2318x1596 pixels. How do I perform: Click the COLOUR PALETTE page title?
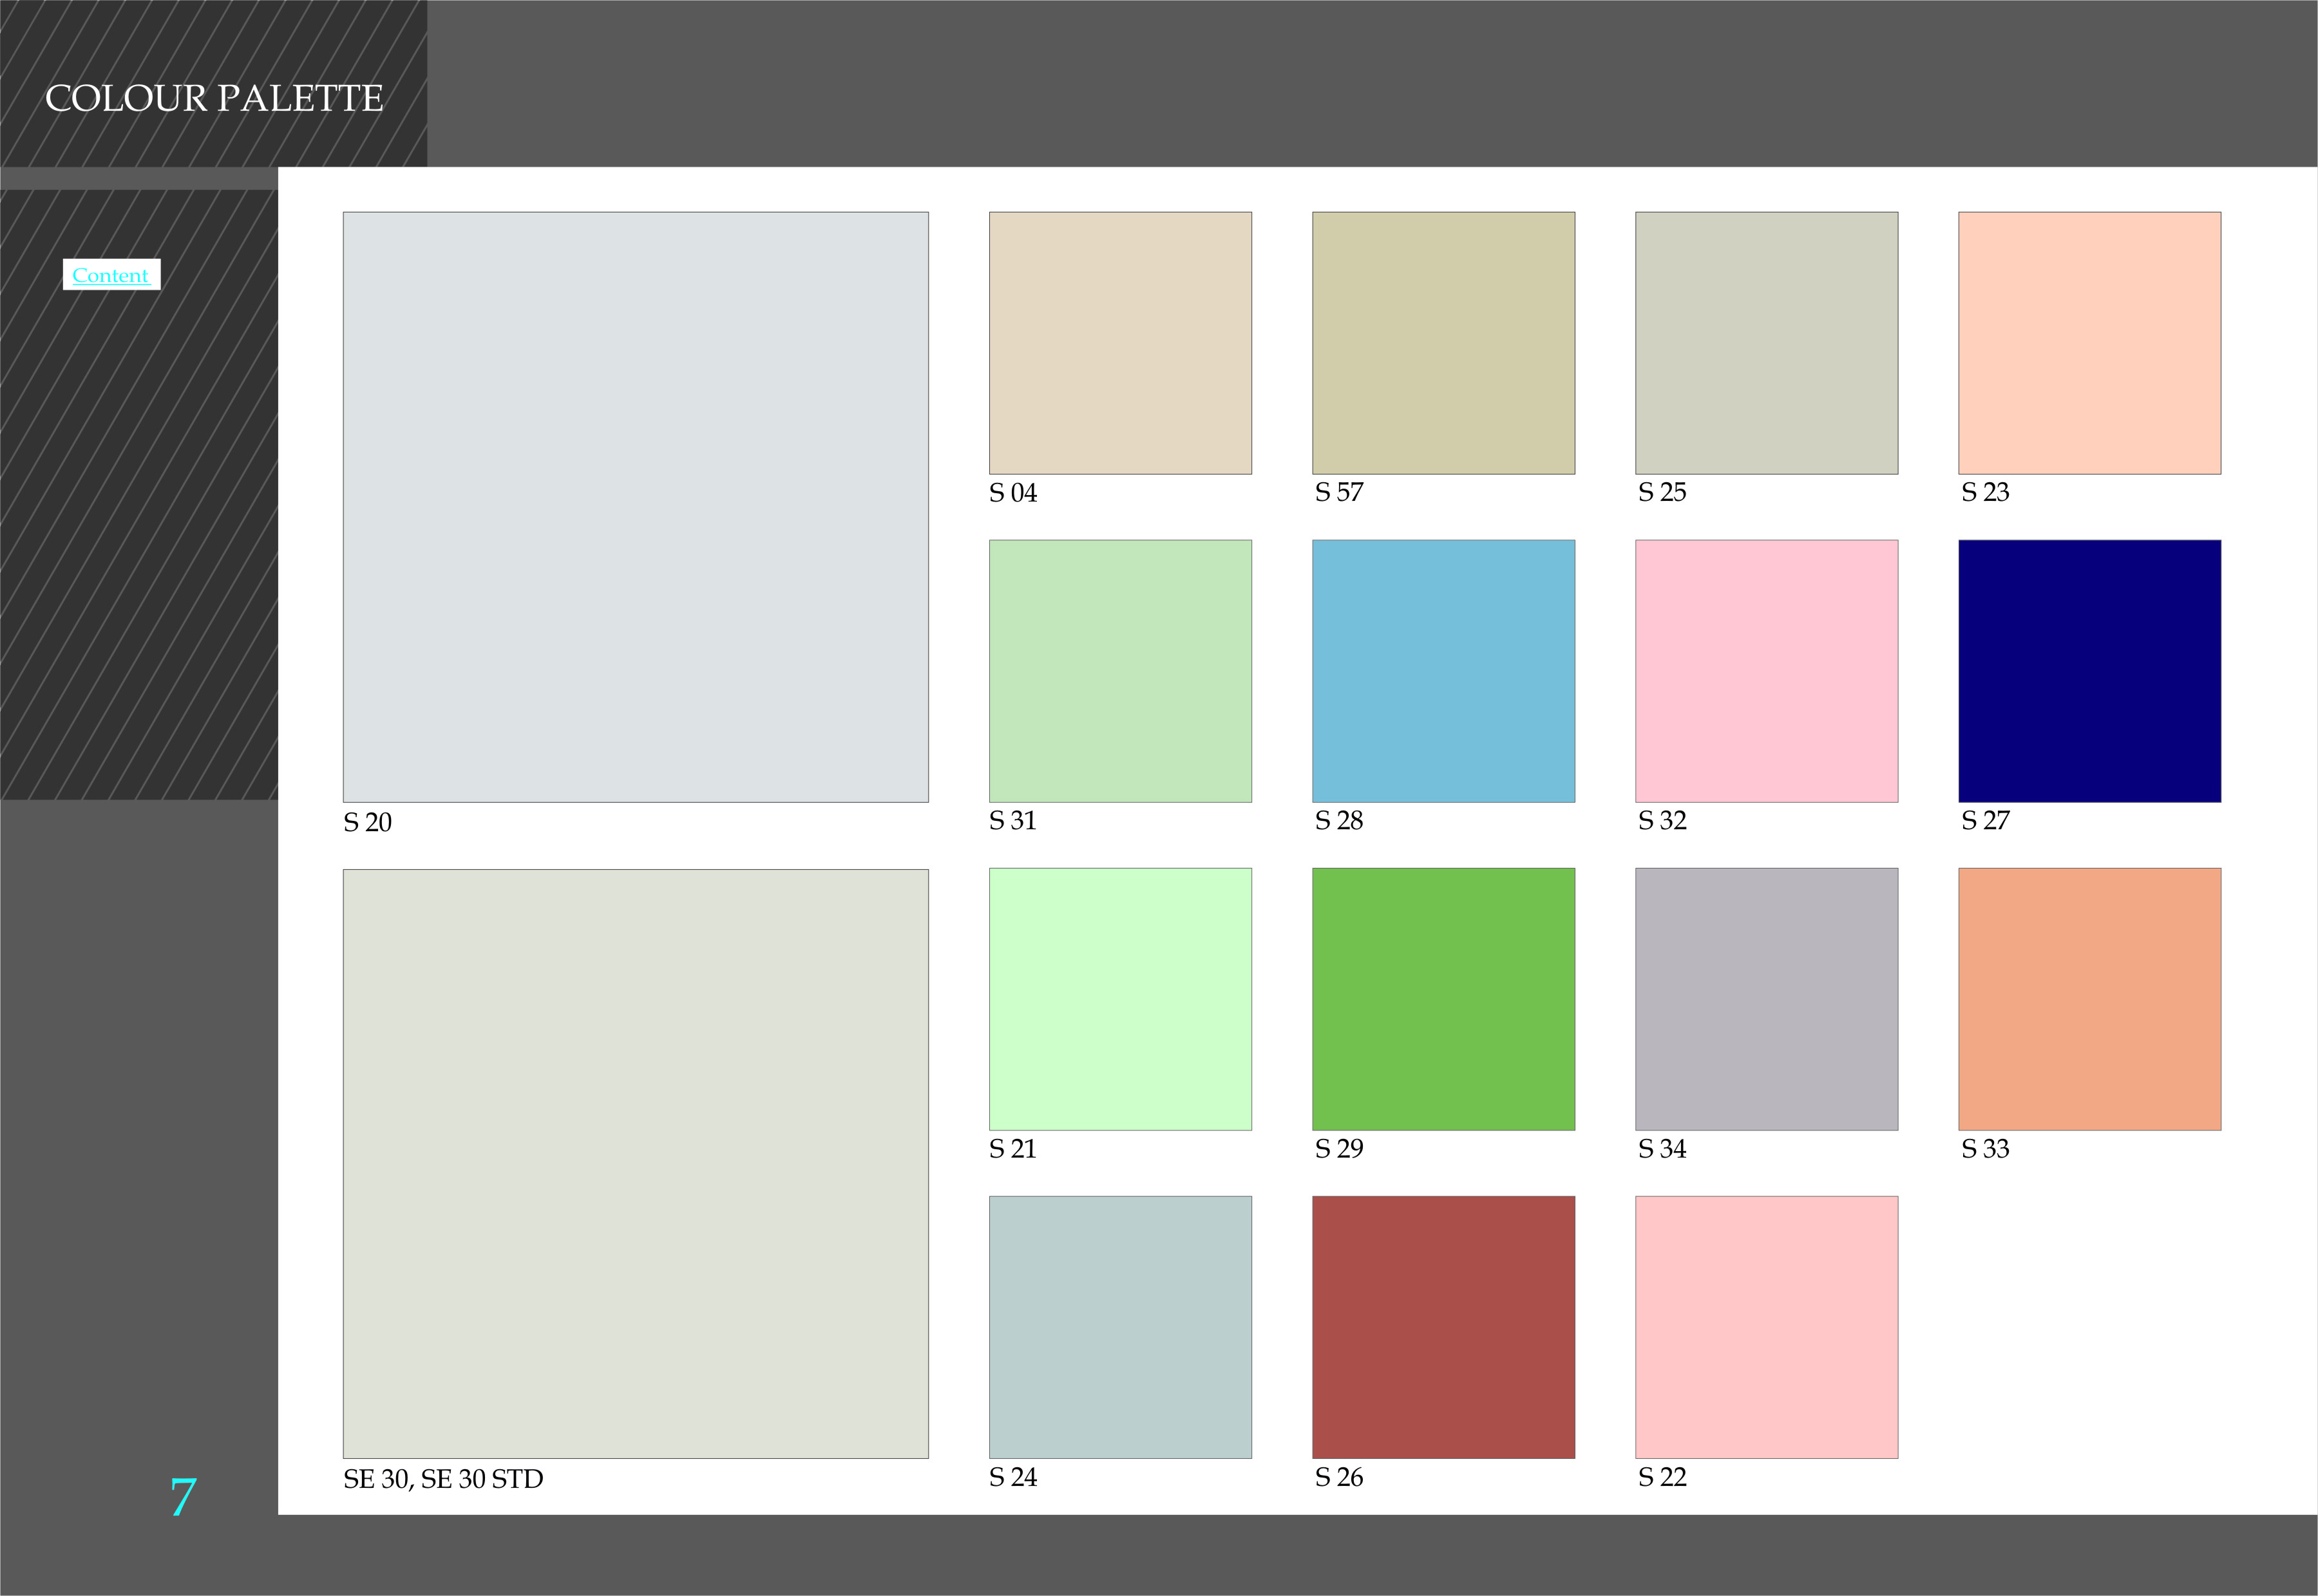[214, 98]
